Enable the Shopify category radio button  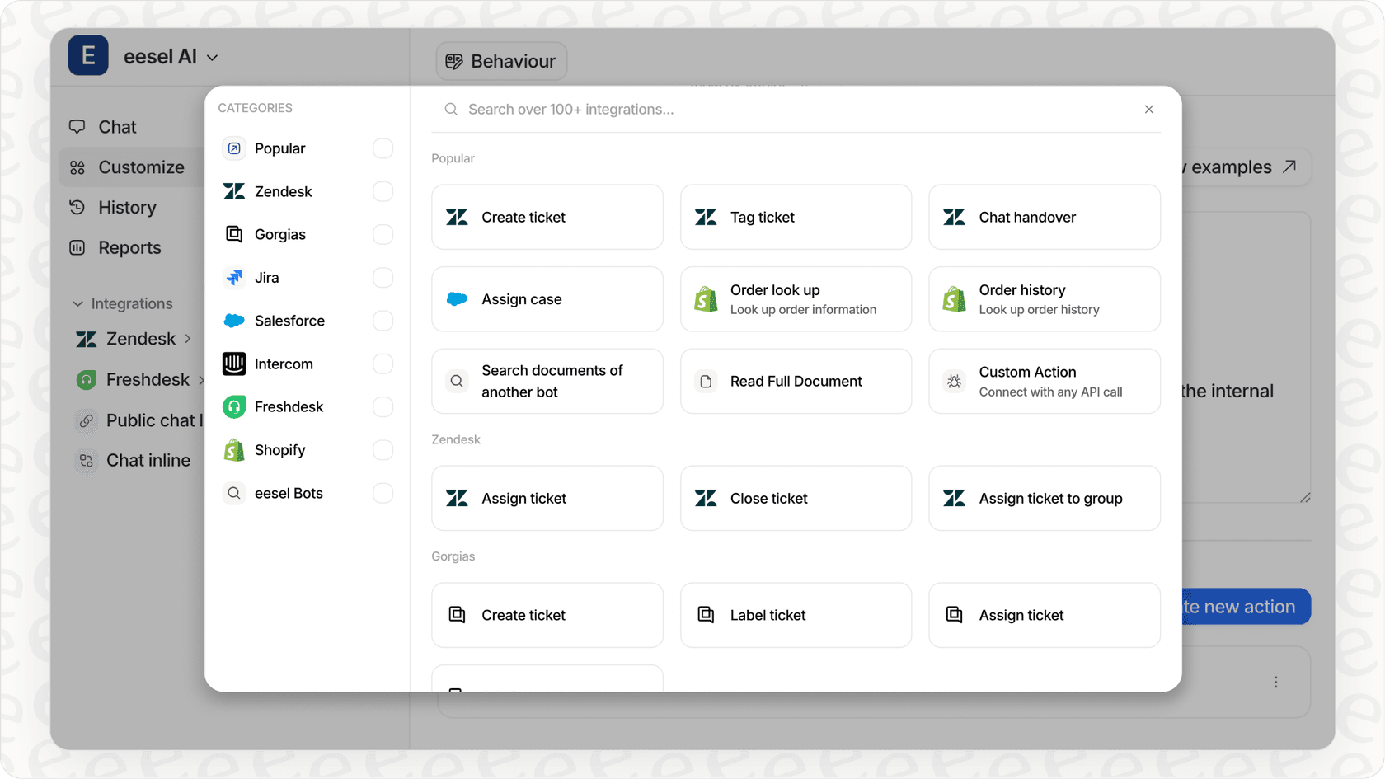[x=383, y=450]
